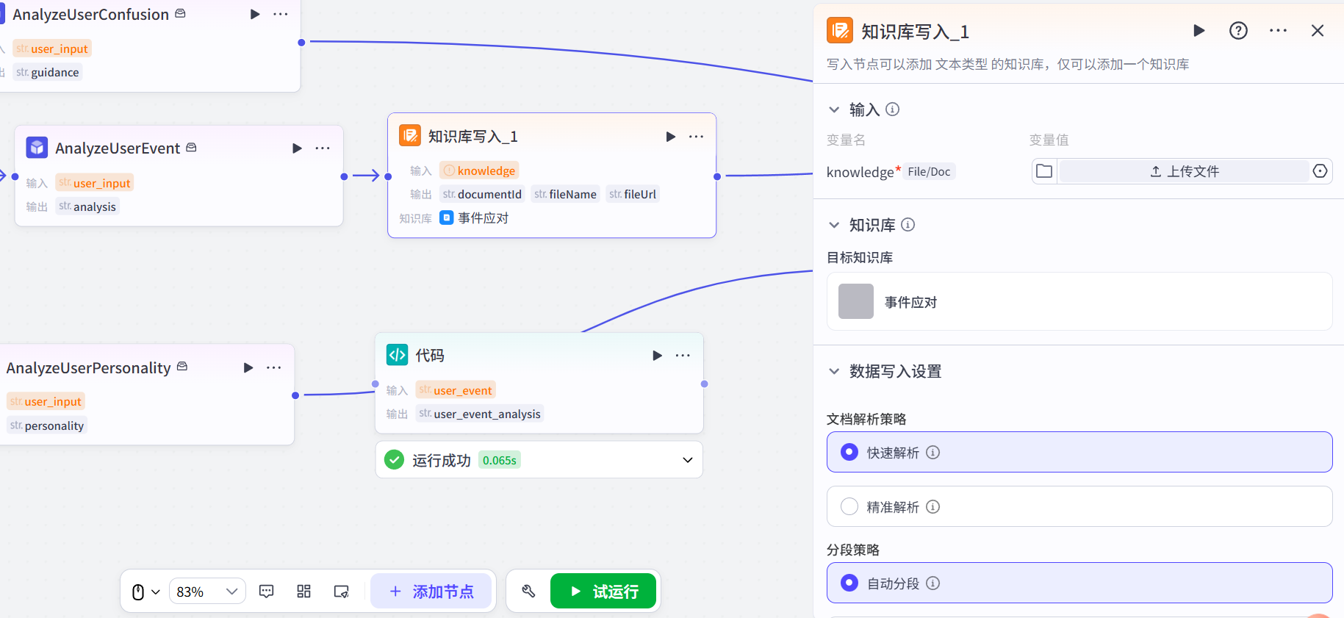
Task: Open more options for AnalyzeUserEvent node
Action: pyautogui.click(x=323, y=148)
